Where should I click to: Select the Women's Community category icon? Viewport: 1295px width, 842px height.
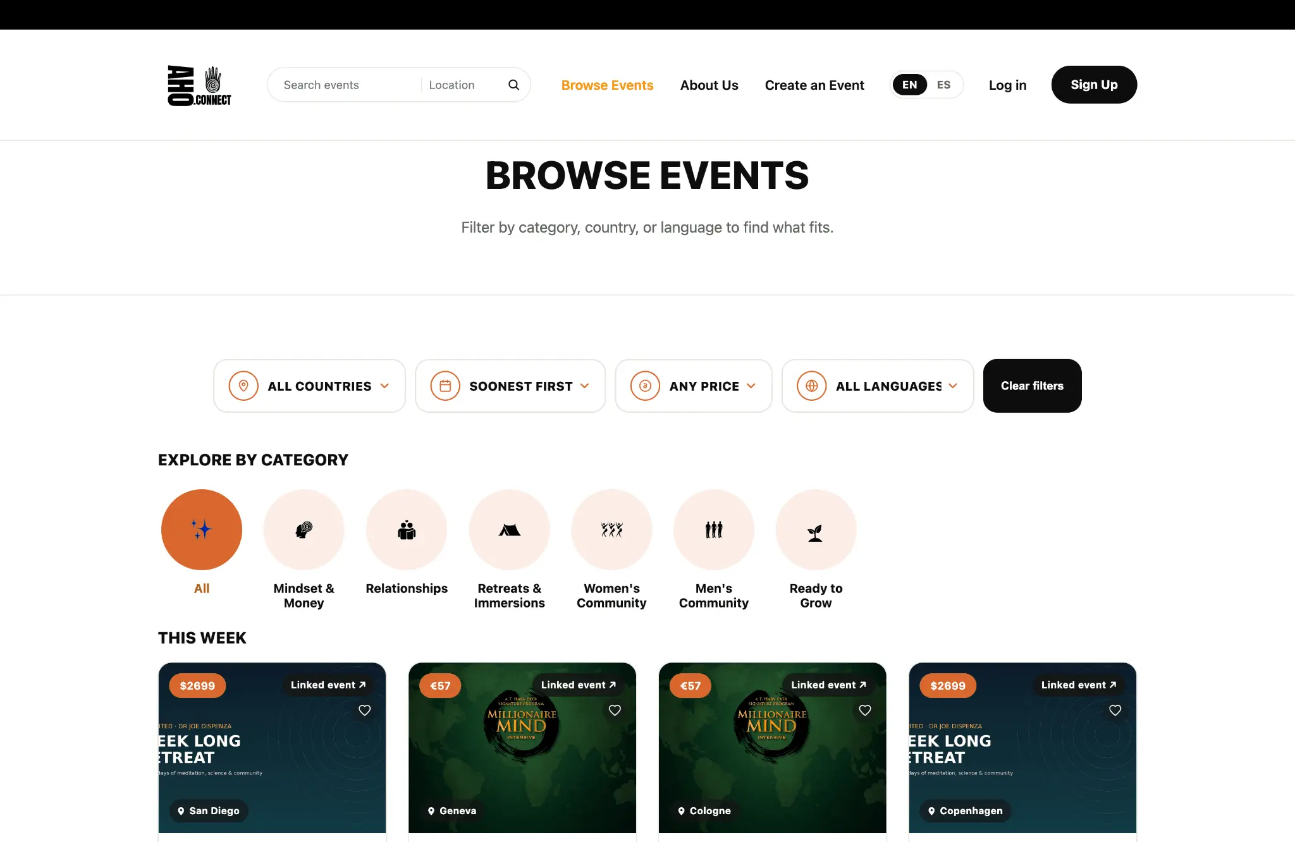click(612, 530)
